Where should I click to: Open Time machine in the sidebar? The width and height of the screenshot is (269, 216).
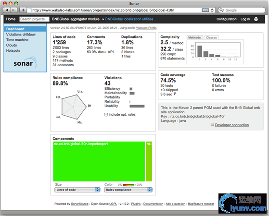coord(17,40)
